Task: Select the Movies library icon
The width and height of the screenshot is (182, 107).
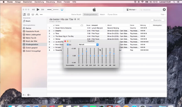Action: coord(29,15)
